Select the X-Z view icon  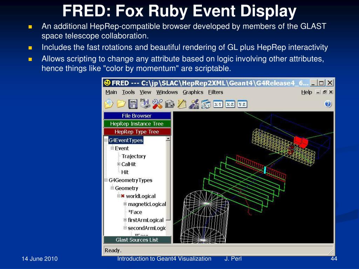[x=230, y=104]
